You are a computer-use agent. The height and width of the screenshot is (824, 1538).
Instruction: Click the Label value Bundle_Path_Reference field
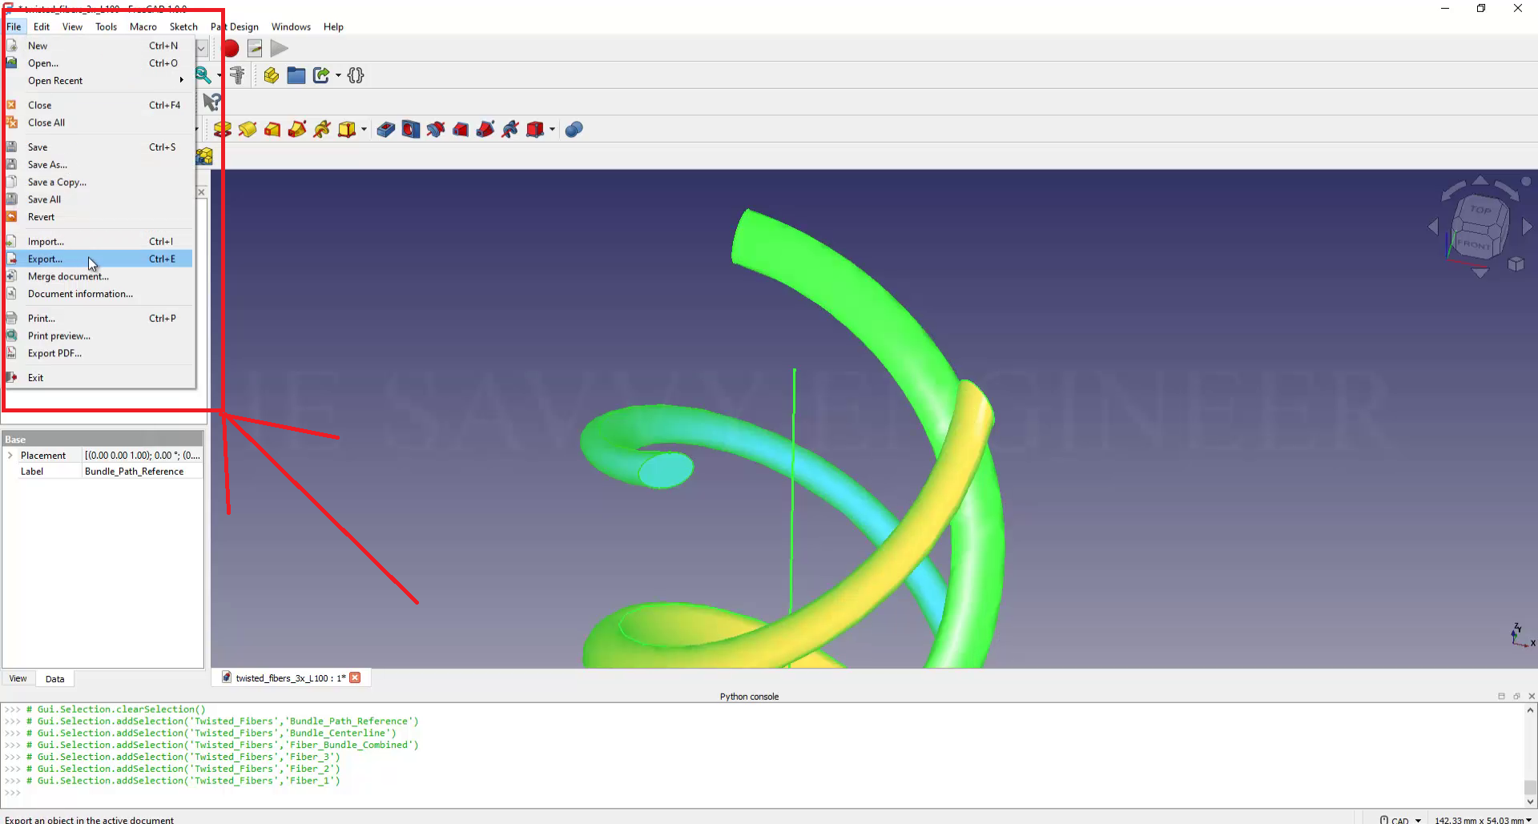tap(142, 472)
